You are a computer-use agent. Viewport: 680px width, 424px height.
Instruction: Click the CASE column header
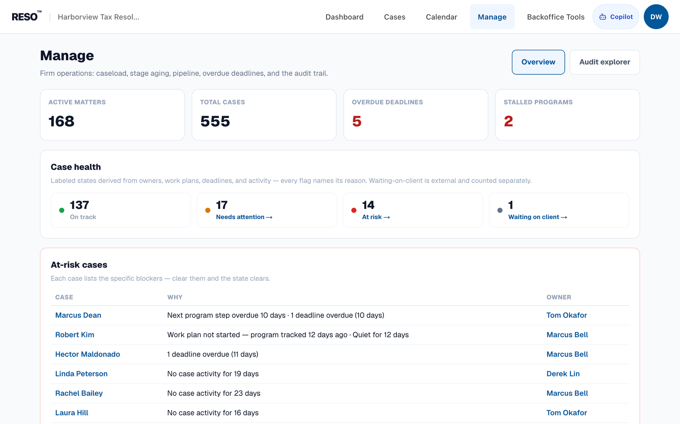click(64, 297)
